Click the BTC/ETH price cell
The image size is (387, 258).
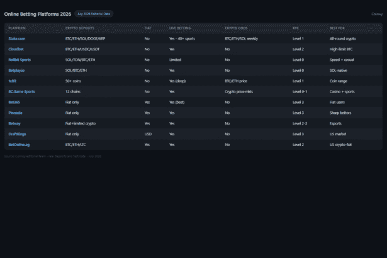pyautogui.click(x=236, y=81)
